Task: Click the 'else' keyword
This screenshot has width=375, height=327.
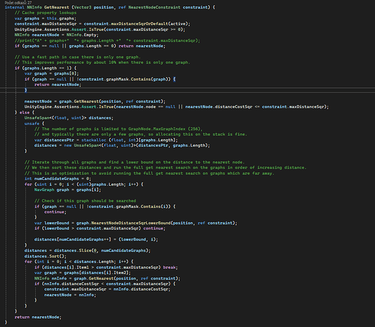Action: tap(24, 112)
